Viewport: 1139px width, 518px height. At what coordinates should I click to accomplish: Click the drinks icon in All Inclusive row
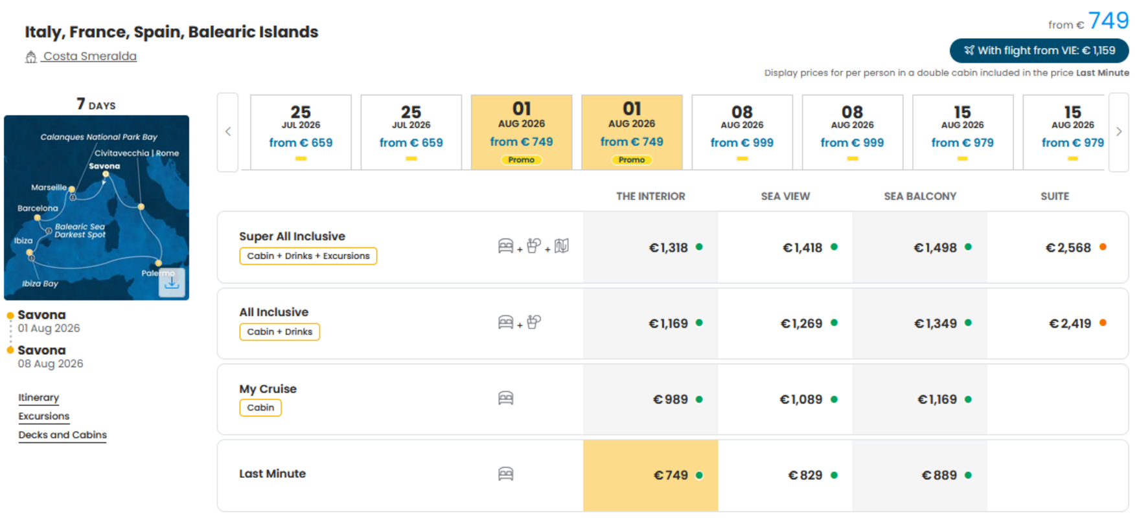click(534, 322)
